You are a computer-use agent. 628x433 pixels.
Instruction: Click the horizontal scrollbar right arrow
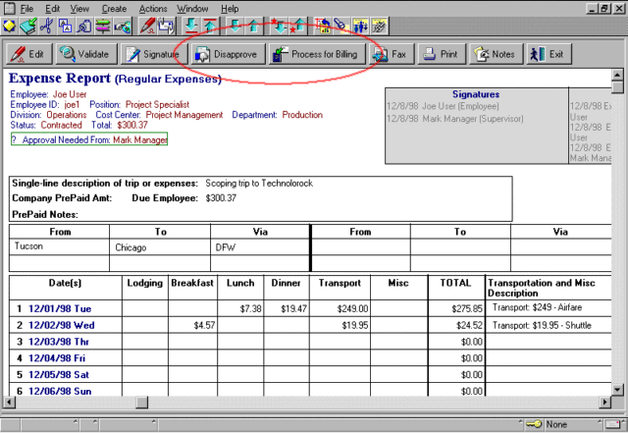pyautogui.click(x=605, y=402)
